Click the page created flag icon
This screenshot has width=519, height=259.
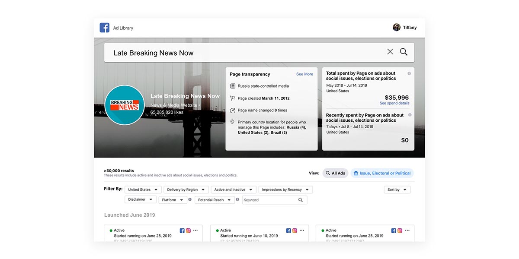point(233,98)
